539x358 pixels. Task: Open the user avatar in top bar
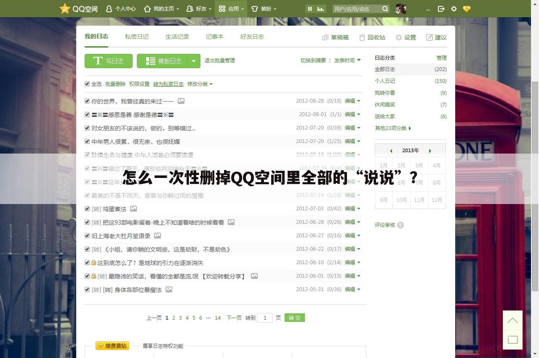click(x=401, y=8)
